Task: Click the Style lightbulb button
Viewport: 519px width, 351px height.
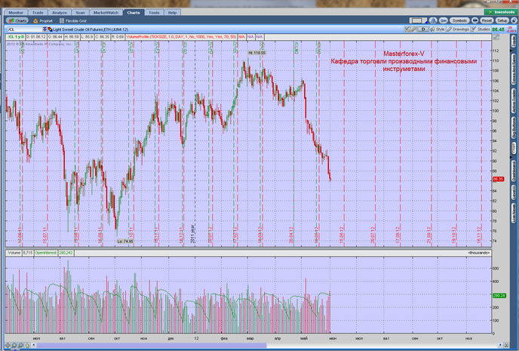Action: click(438, 29)
